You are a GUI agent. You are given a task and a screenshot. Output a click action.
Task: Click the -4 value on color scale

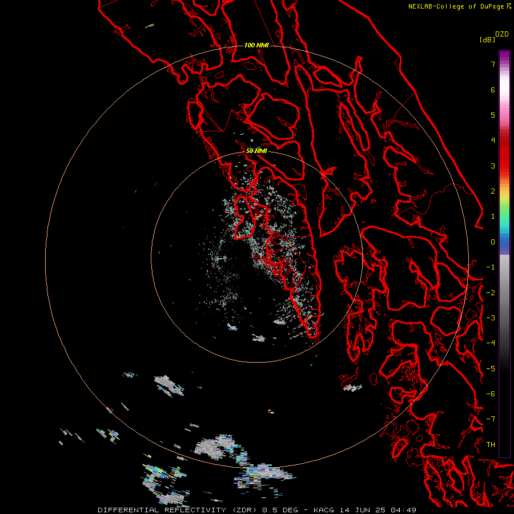pyautogui.click(x=491, y=343)
